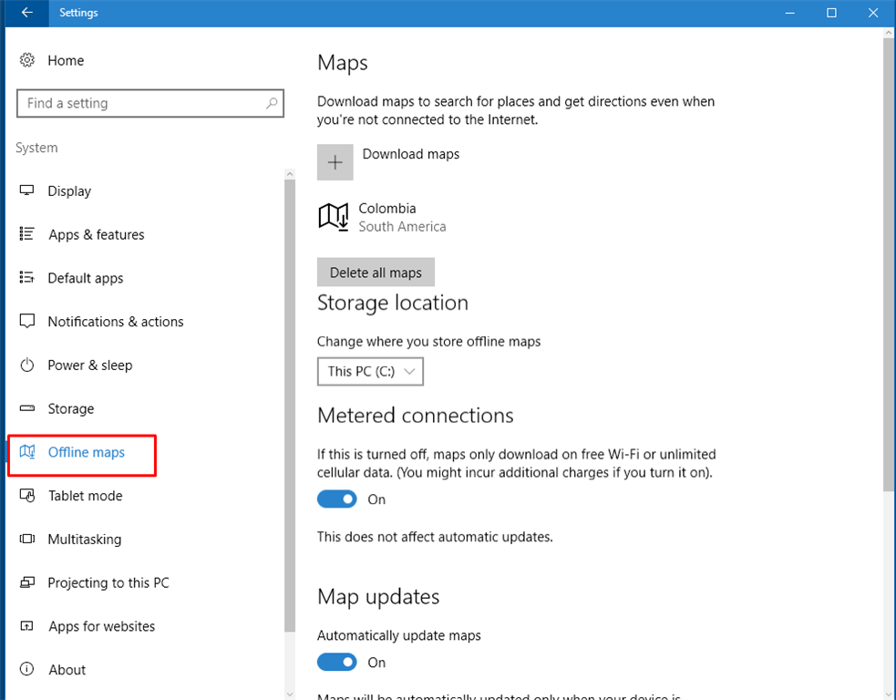Turn off the Metered connections toggle
This screenshot has width=896, height=700.
pyautogui.click(x=337, y=499)
